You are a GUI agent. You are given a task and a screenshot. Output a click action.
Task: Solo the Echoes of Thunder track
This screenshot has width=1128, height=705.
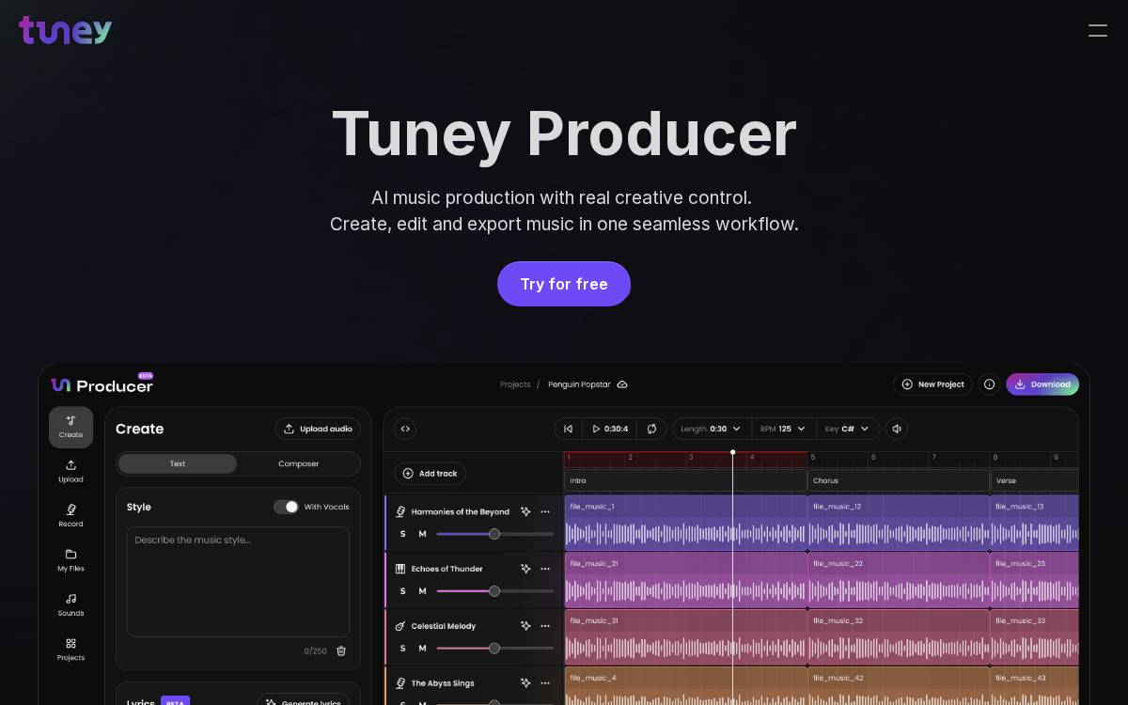click(x=403, y=591)
